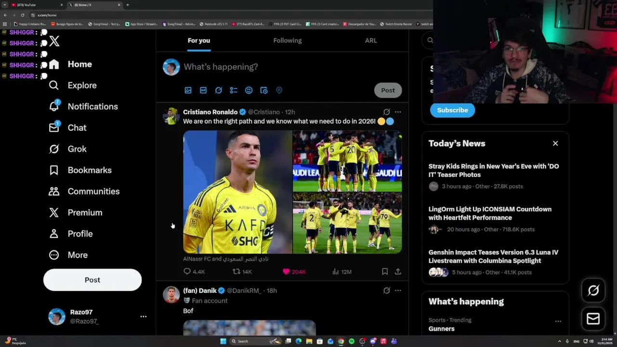
Task: Open the more options dots beside Sports · Trending
Action: (x=558, y=321)
